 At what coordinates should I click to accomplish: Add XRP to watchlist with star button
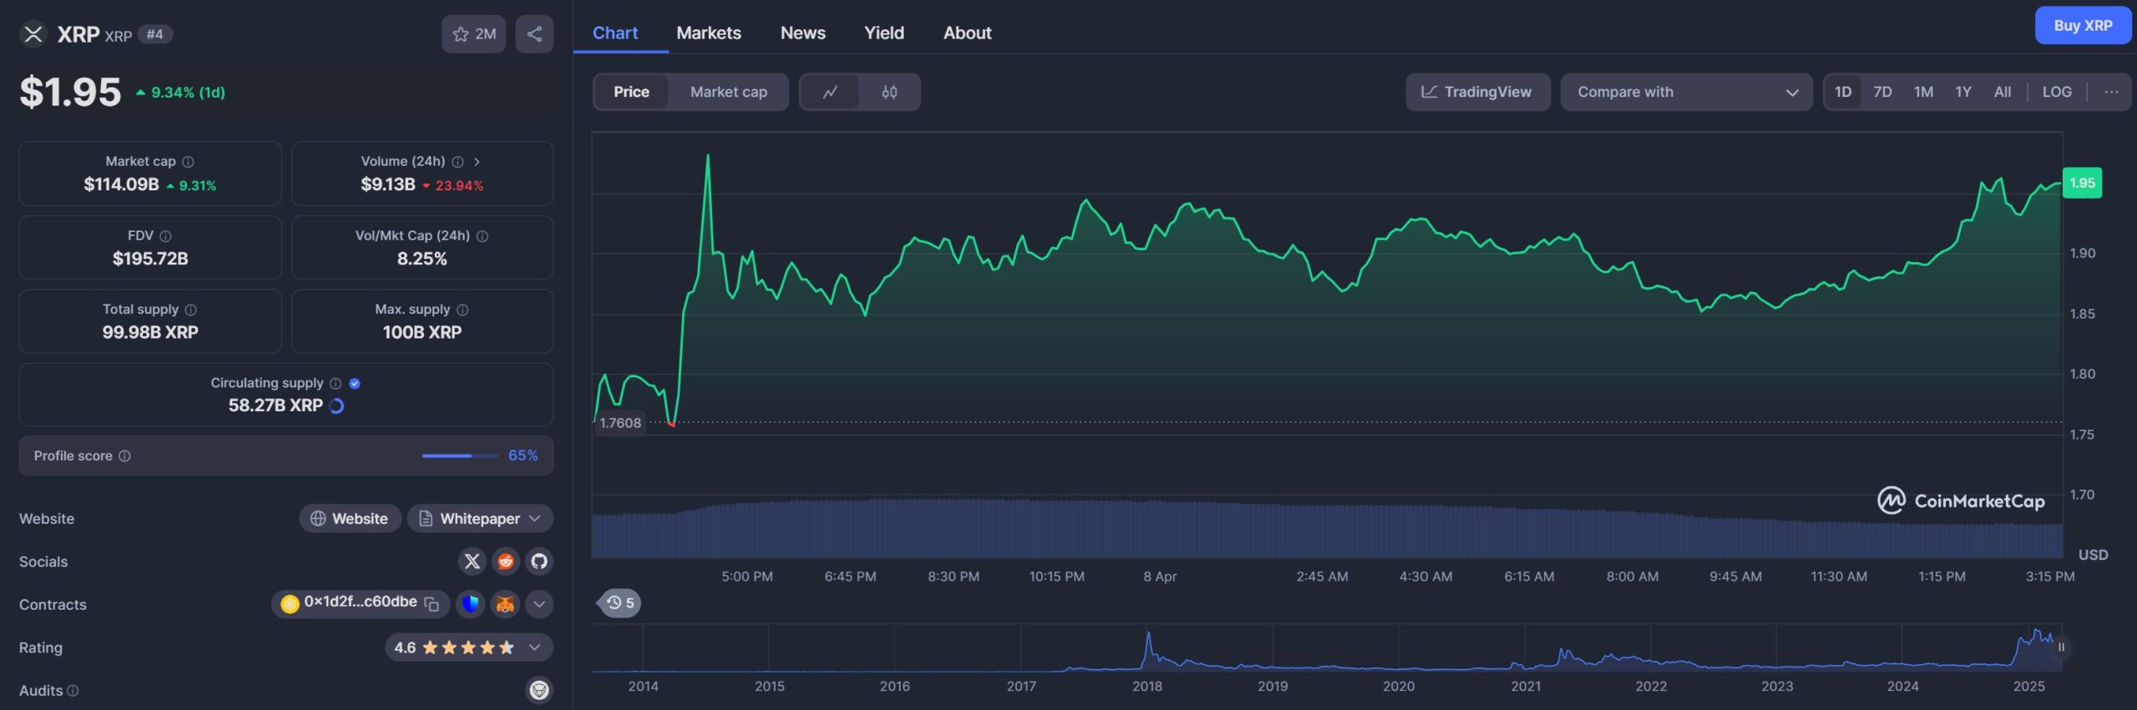pos(473,34)
